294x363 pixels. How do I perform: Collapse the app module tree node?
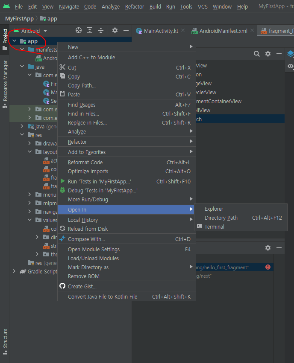(15, 41)
